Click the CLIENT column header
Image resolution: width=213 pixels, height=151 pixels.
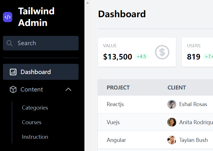tap(176, 87)
